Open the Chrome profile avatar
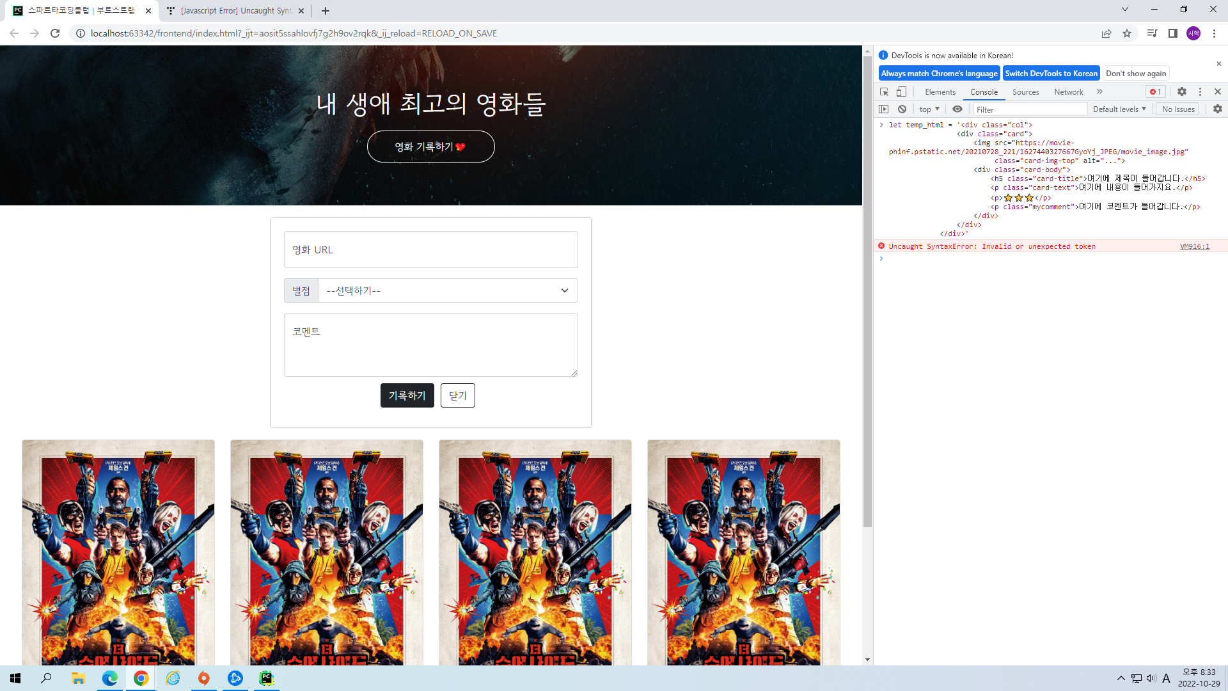This screenshot has height=691, width=1228. coord(1193,33)
